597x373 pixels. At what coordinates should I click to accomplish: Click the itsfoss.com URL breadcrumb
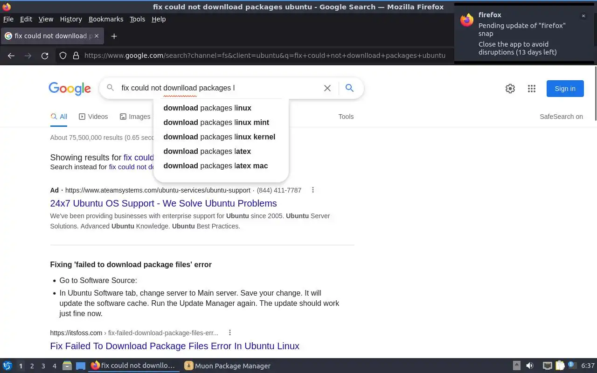click(x=134, y=333)
